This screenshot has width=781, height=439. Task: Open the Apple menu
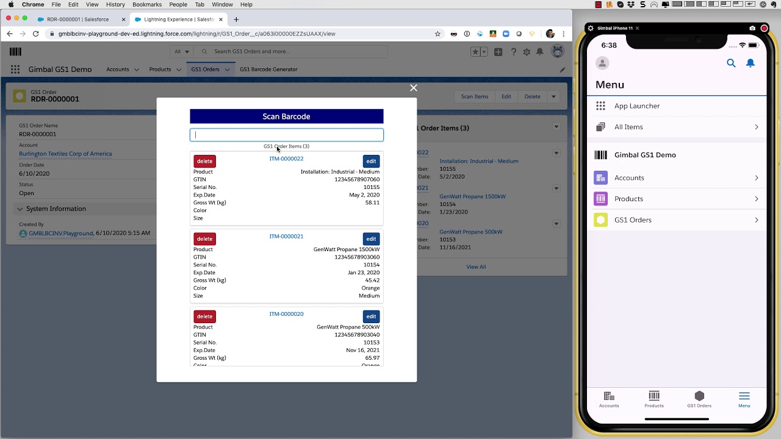(x=10, y=4)
